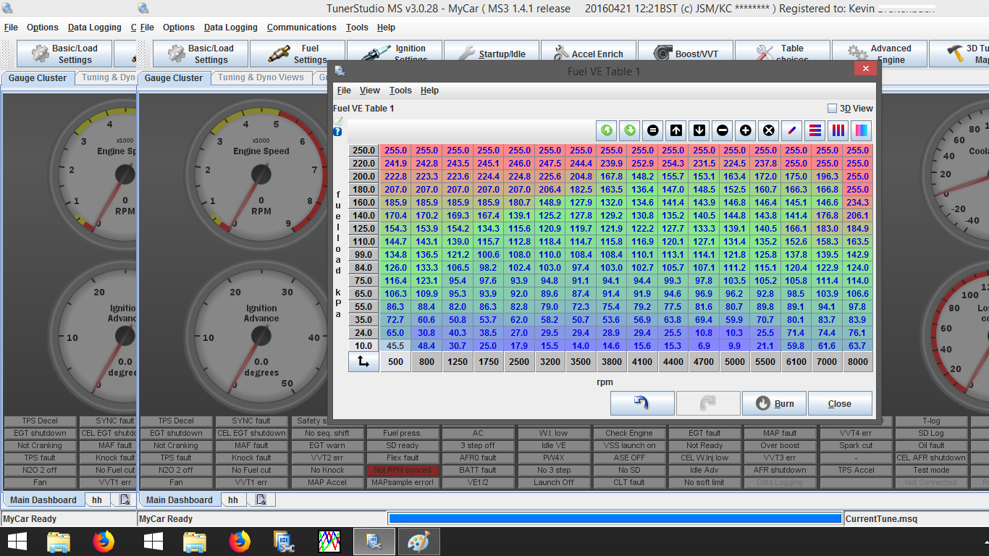
Task: Click the increment plus icon
Action: pyautogui.click(x=744, y=130)
